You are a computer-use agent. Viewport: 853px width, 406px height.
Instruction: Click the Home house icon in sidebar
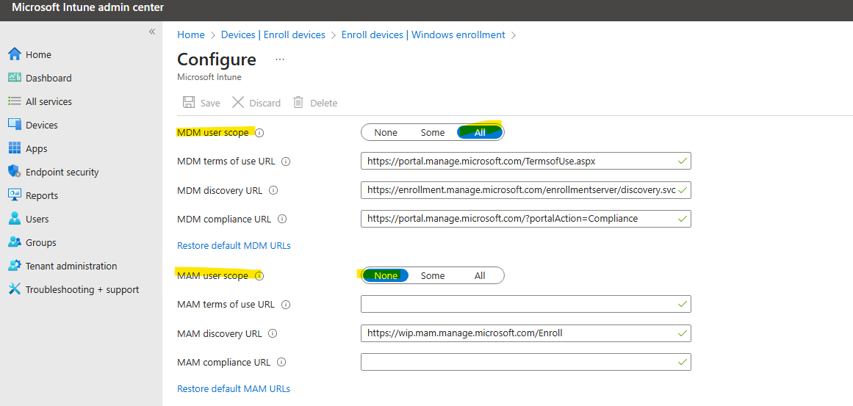coord(15,54)
